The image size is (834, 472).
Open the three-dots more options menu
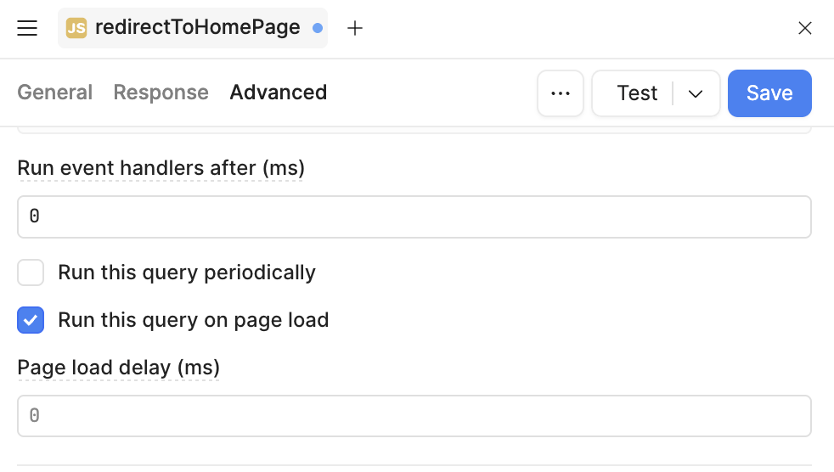[x=561, y=93]
